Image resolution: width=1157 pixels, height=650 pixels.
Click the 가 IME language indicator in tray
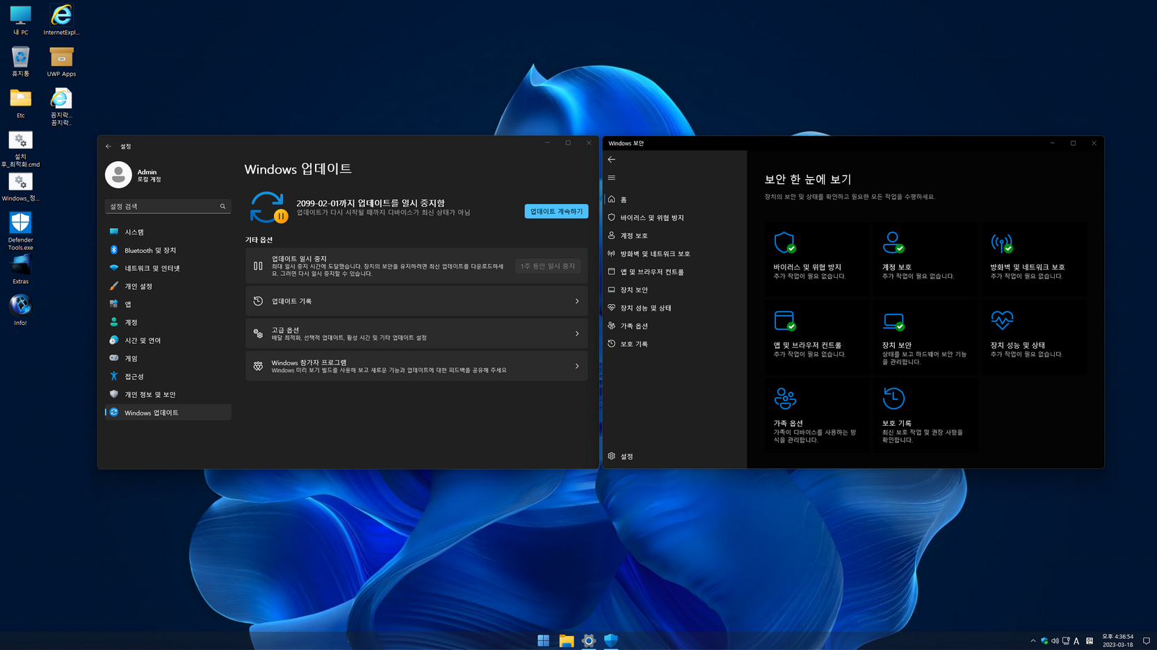coord(1090,641)
